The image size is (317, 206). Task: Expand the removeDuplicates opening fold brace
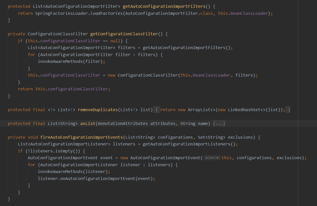click(156, 110)
